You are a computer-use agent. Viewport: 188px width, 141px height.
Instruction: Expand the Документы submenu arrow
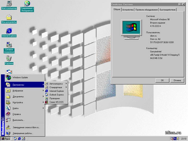coord(43,96)
